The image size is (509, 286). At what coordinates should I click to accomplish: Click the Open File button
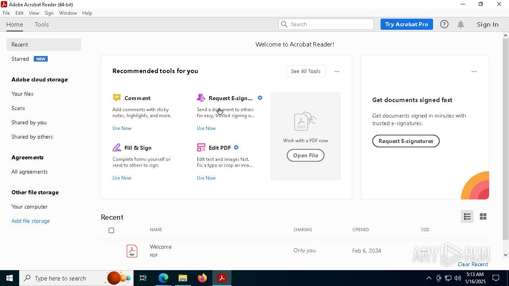305,155
